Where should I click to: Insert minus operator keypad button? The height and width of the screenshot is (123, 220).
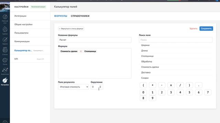162,85
